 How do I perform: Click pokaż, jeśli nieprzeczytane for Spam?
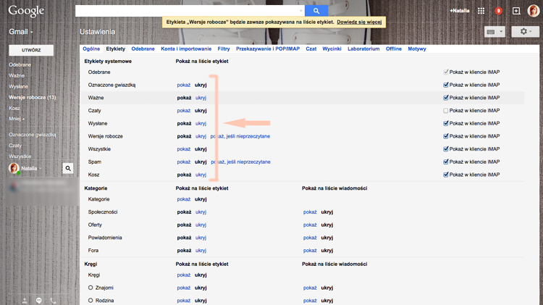240,162
